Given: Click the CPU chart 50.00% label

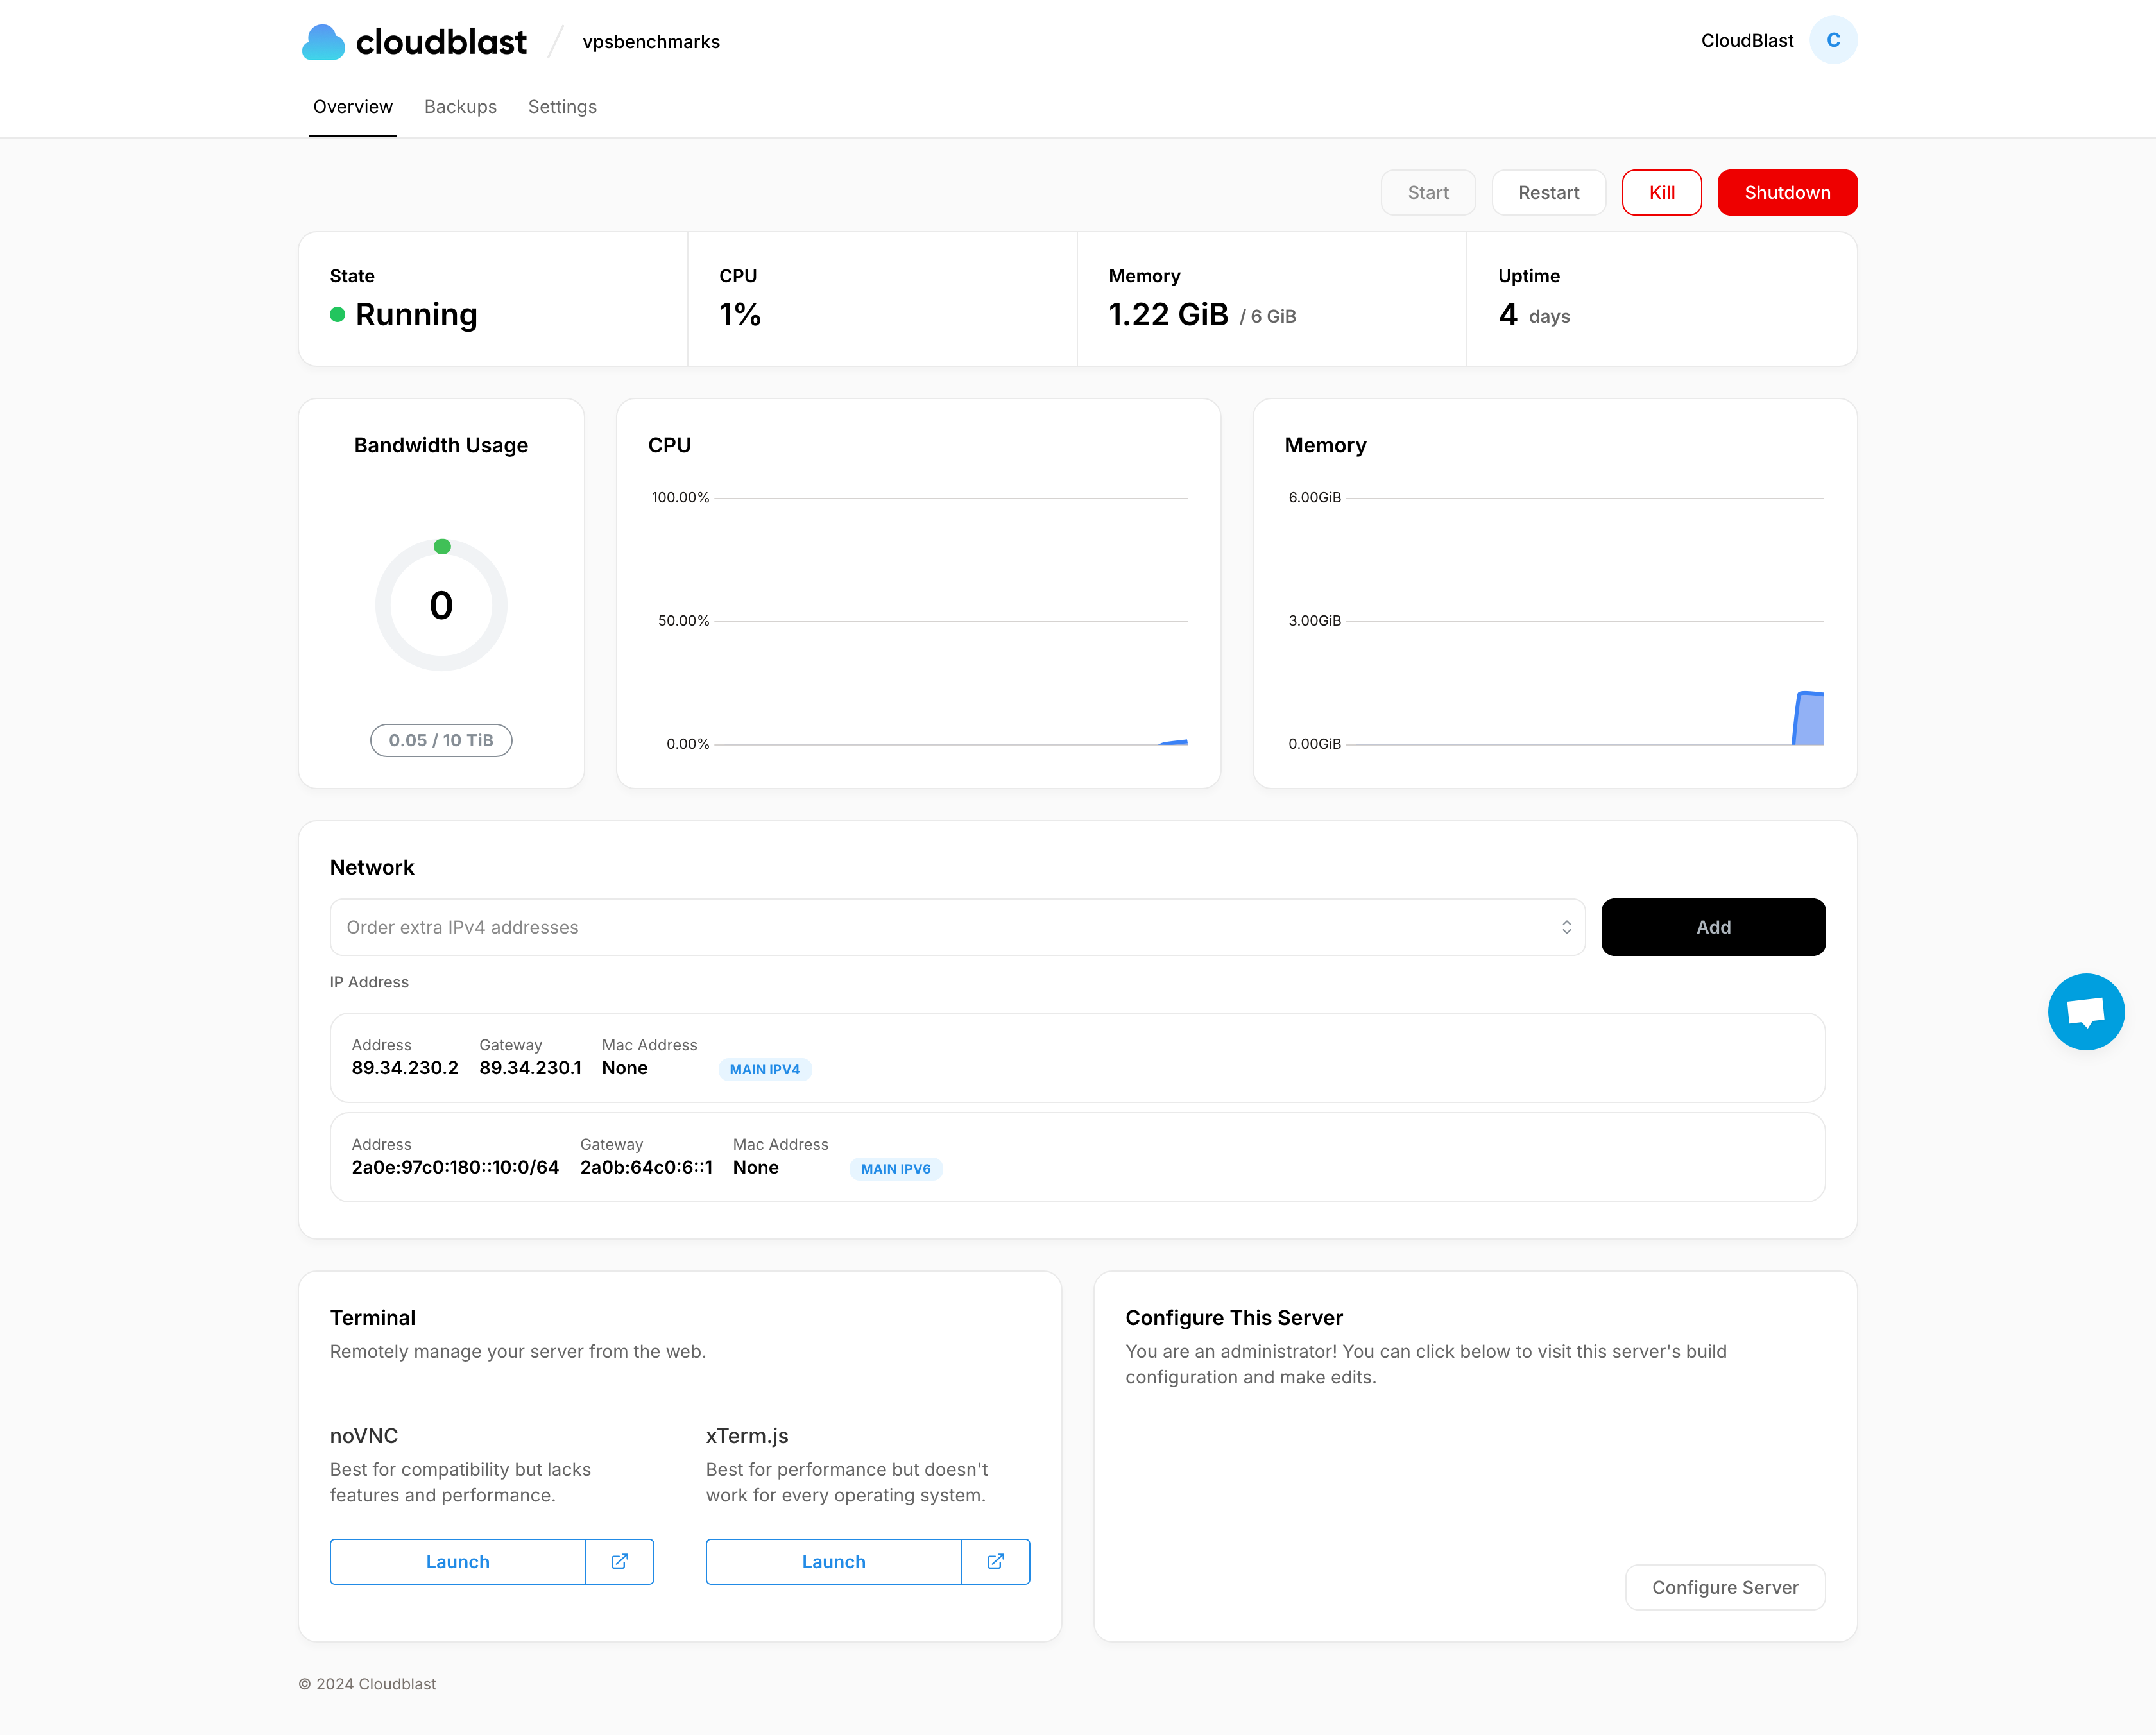Looking at the screenshot, I should (x=683, y=621).
